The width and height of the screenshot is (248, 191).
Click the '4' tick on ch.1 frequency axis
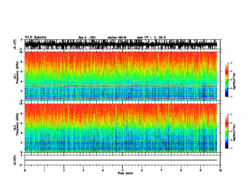point(22,81)
